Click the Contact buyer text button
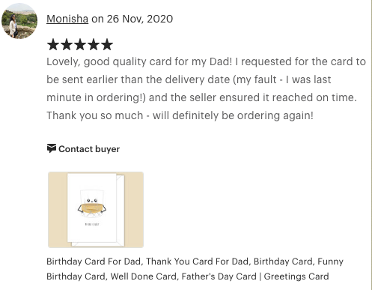 coord(89,149)
